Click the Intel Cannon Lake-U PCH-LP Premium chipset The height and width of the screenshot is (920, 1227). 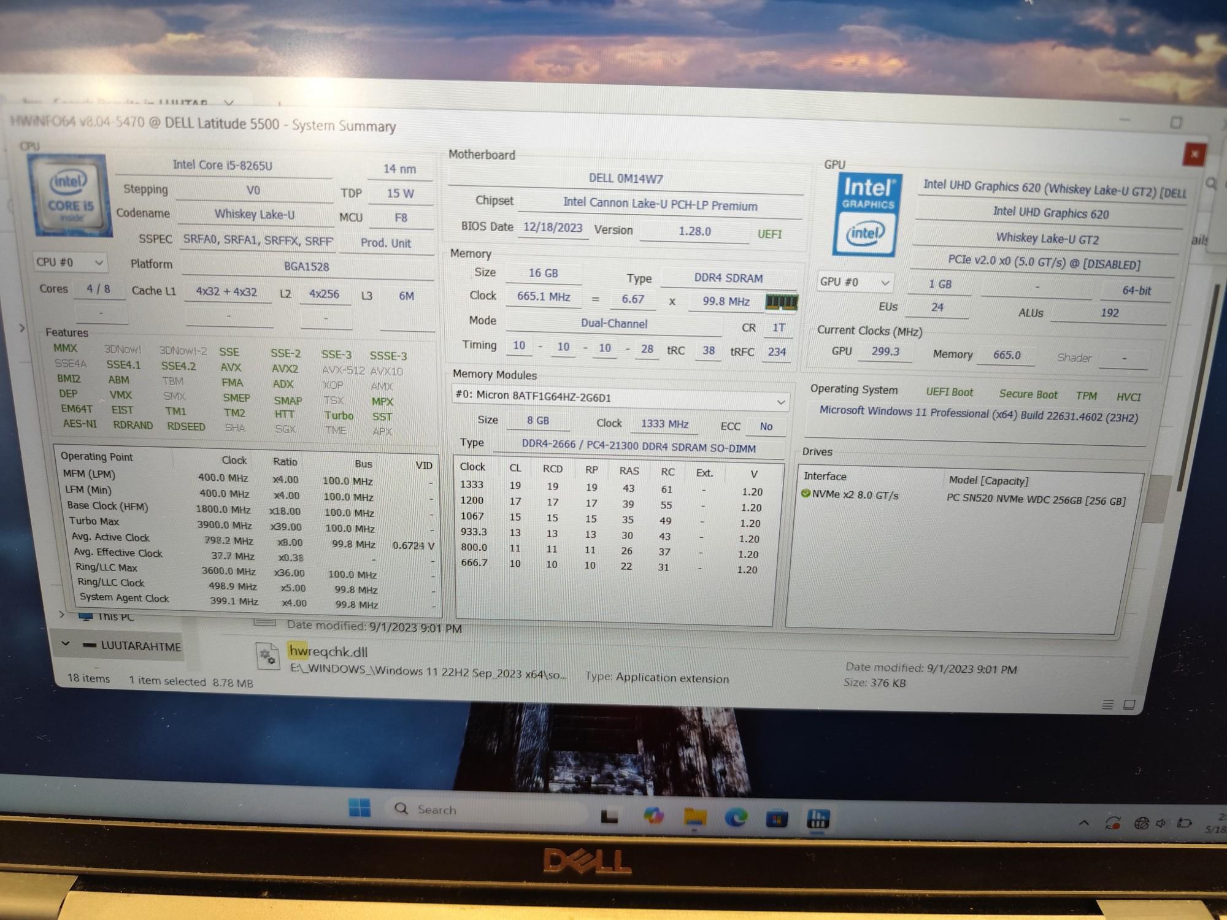point(660,205)
